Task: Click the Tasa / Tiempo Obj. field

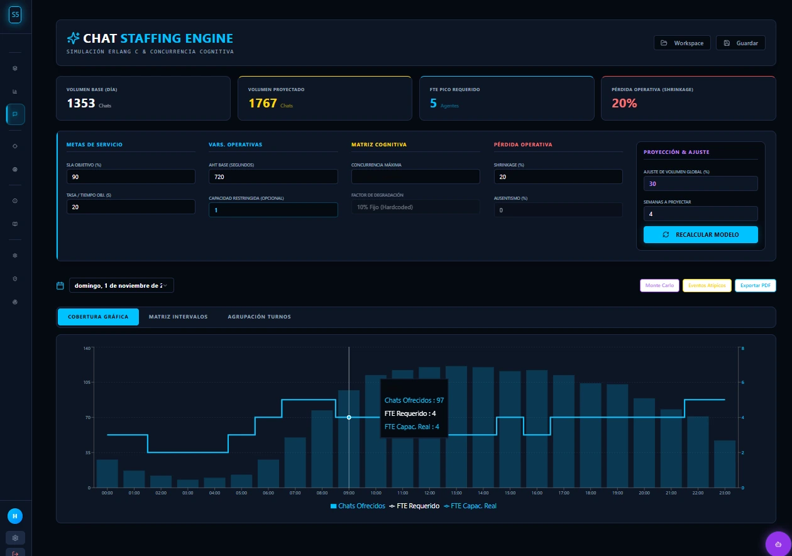Action: [131, 207]
